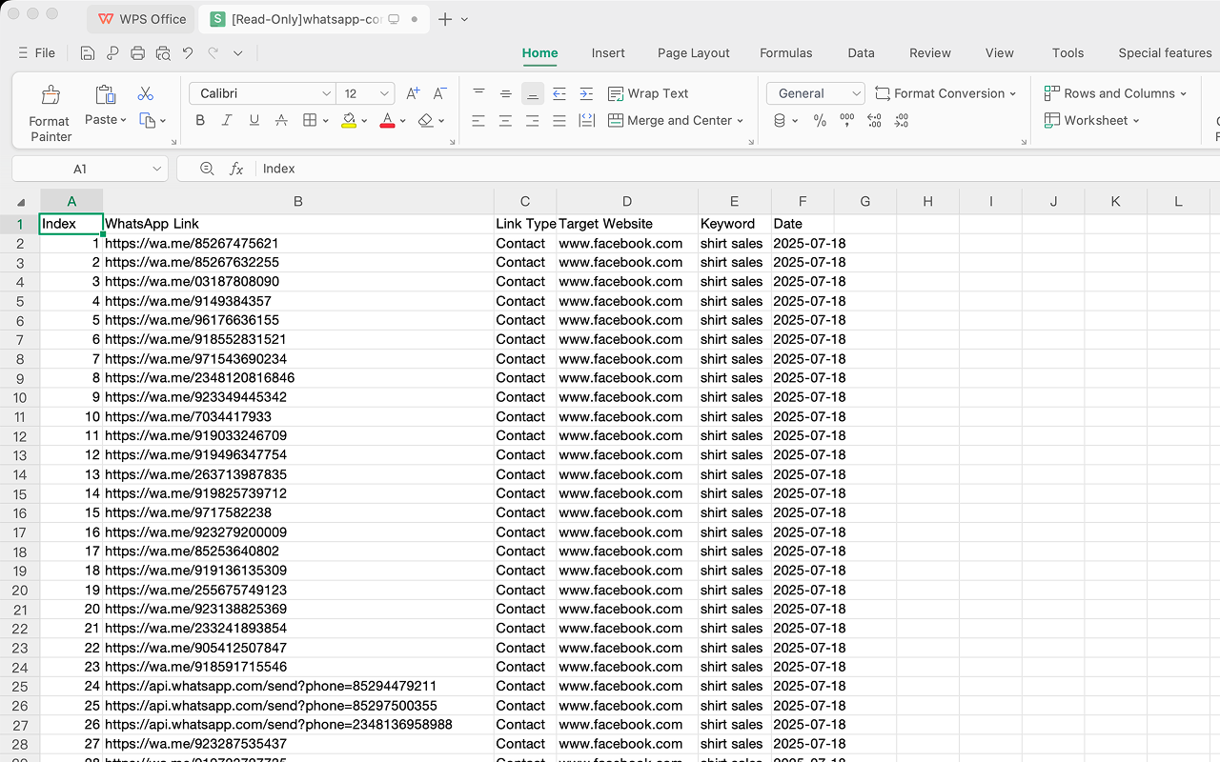Click the Copy icon below scissors
The height and width of the screenshot is (762, 1220).
click(x=147, y=120)
